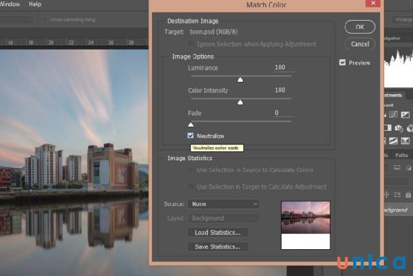Cancel the Match Color dialog
This screenshot has height=276, width=413.
tap(359, 44)
